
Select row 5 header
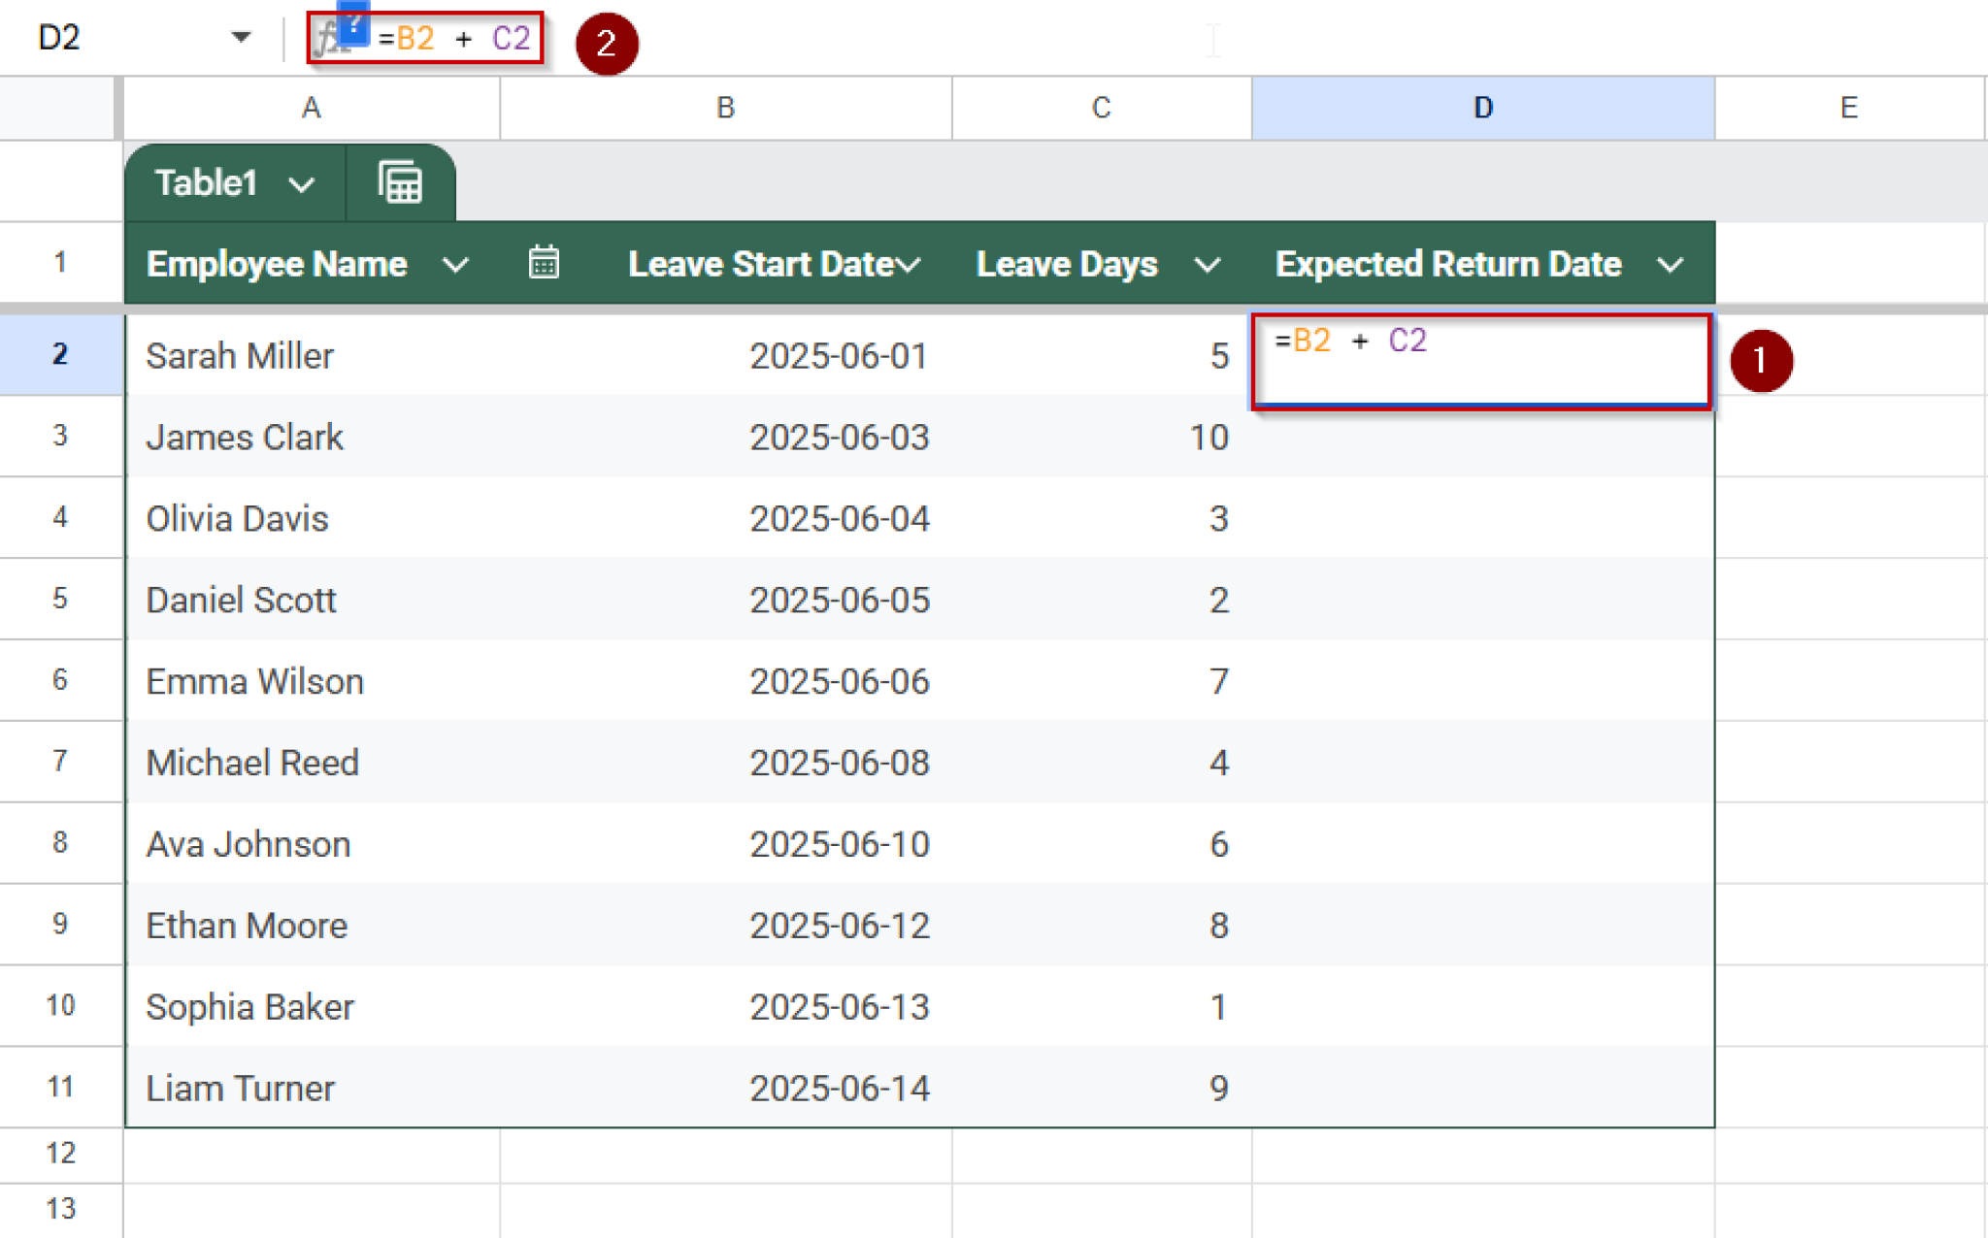click(60, 599)
